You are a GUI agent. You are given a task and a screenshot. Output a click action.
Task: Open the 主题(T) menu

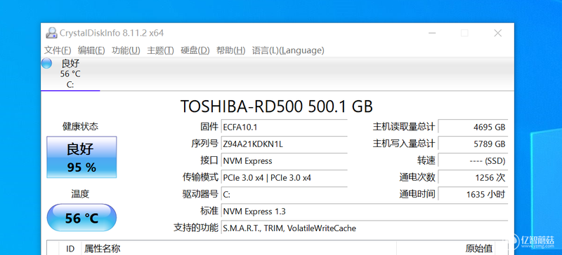pyautogui.click(x=160, y=50)
